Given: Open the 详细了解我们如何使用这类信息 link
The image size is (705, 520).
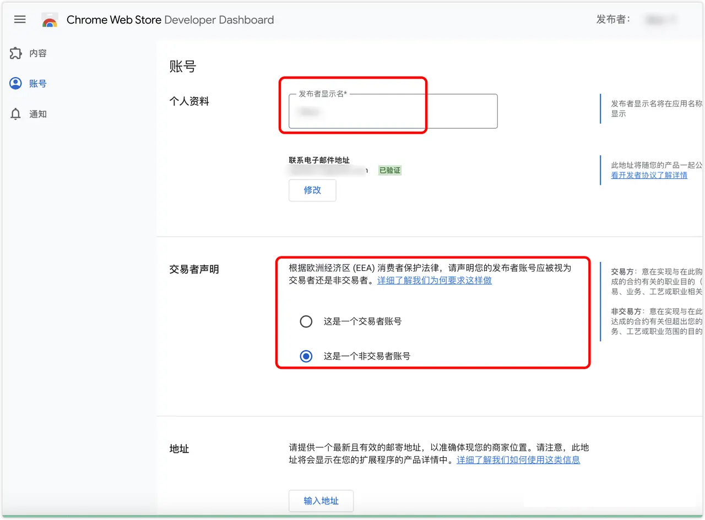Looking at the screenshot, I should [518, 459].
